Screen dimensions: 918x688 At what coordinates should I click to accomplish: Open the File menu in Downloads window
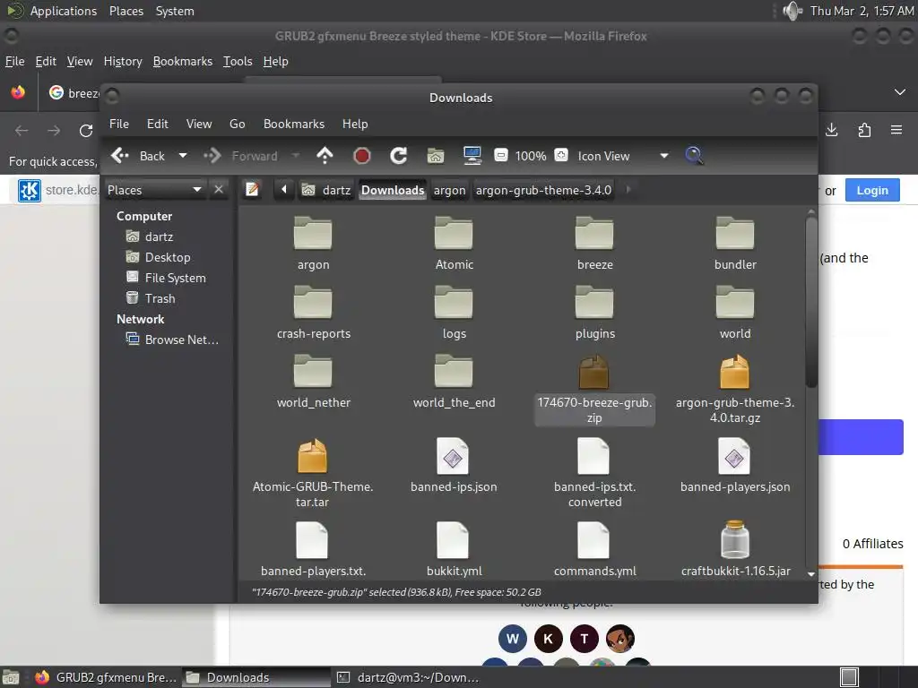tap(119, 124)
